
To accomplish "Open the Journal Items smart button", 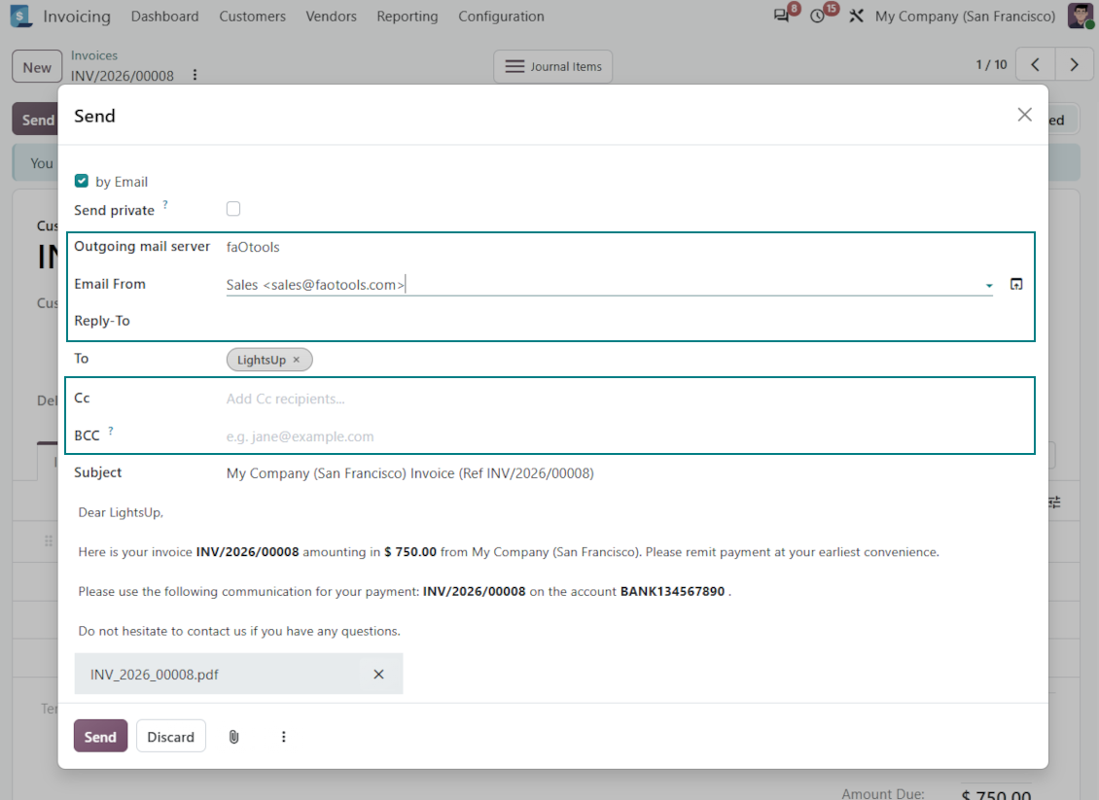I will [553, 66].
